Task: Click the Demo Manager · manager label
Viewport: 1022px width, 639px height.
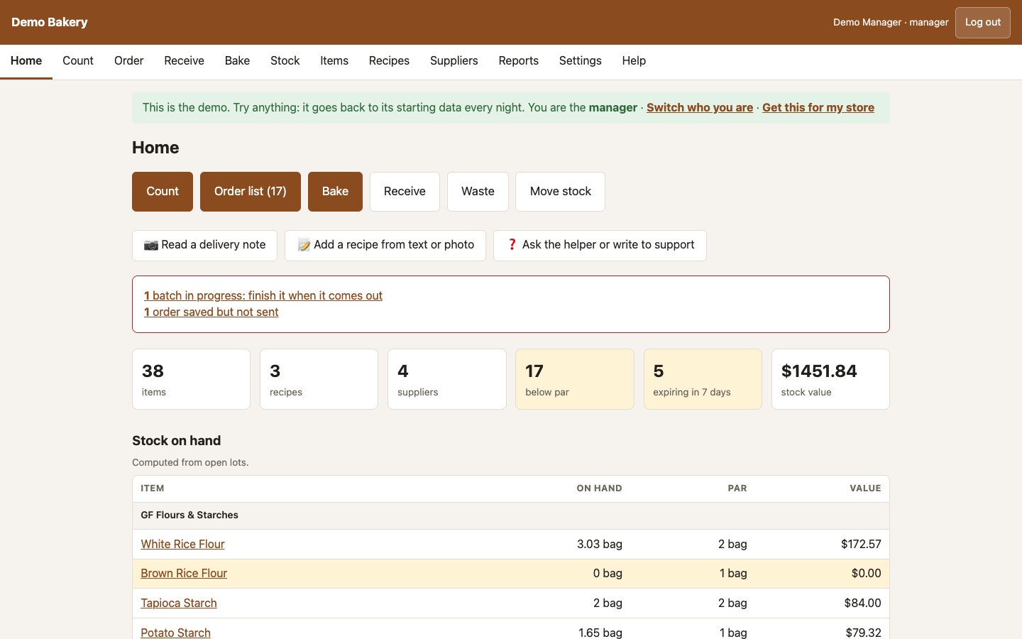Action: [891, 23]
